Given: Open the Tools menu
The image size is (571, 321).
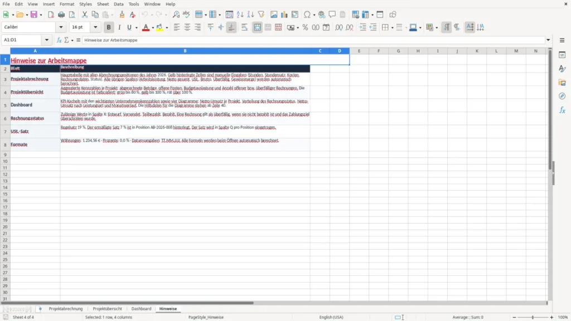Looking at the screenshot, I should (x=134, y=4).
